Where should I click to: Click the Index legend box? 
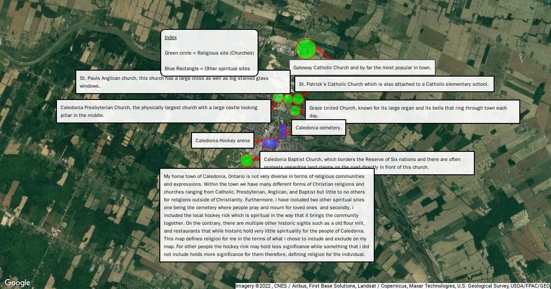209,53
